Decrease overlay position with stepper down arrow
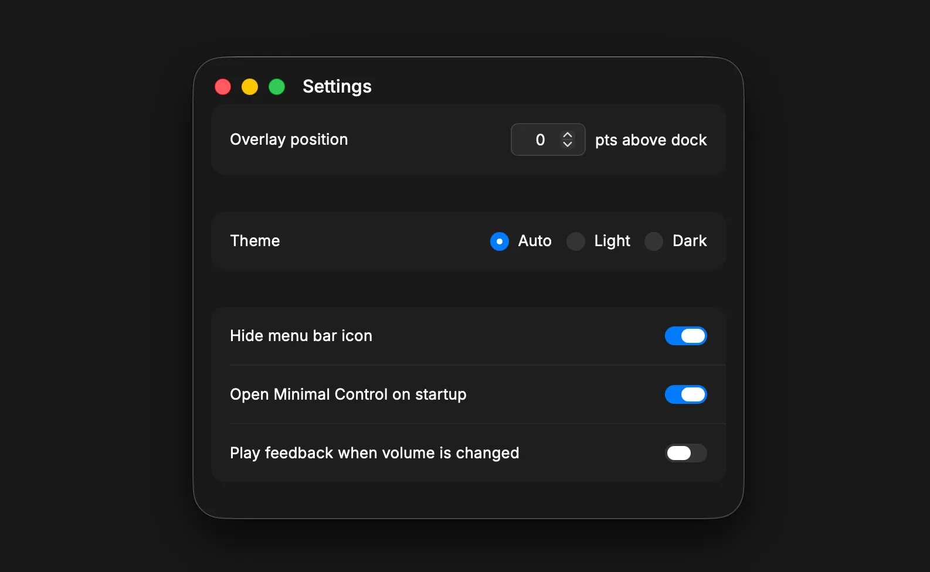The image size is (930, 572). [x=567, y=144]
